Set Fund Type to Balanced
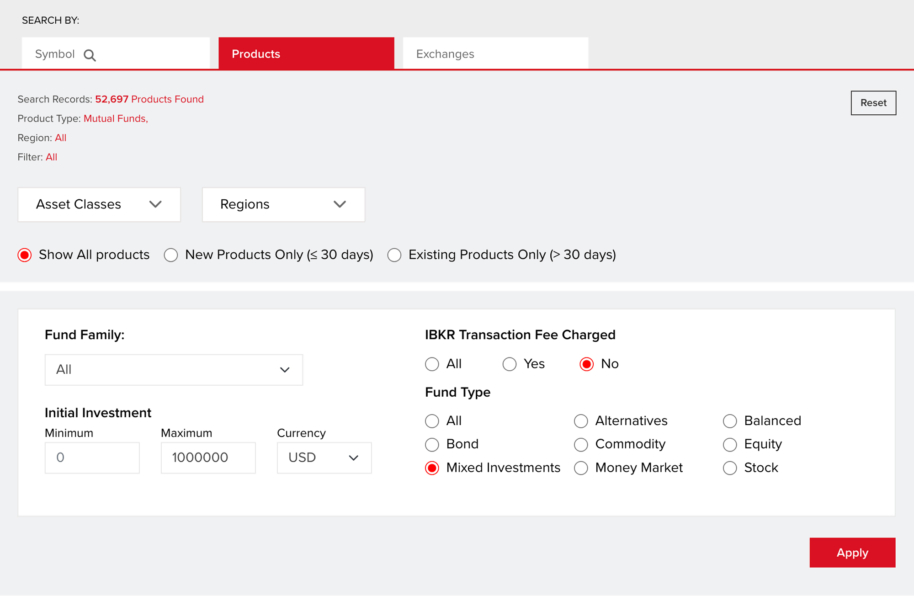The image size is (914, 596). click(x=730, y=421)
